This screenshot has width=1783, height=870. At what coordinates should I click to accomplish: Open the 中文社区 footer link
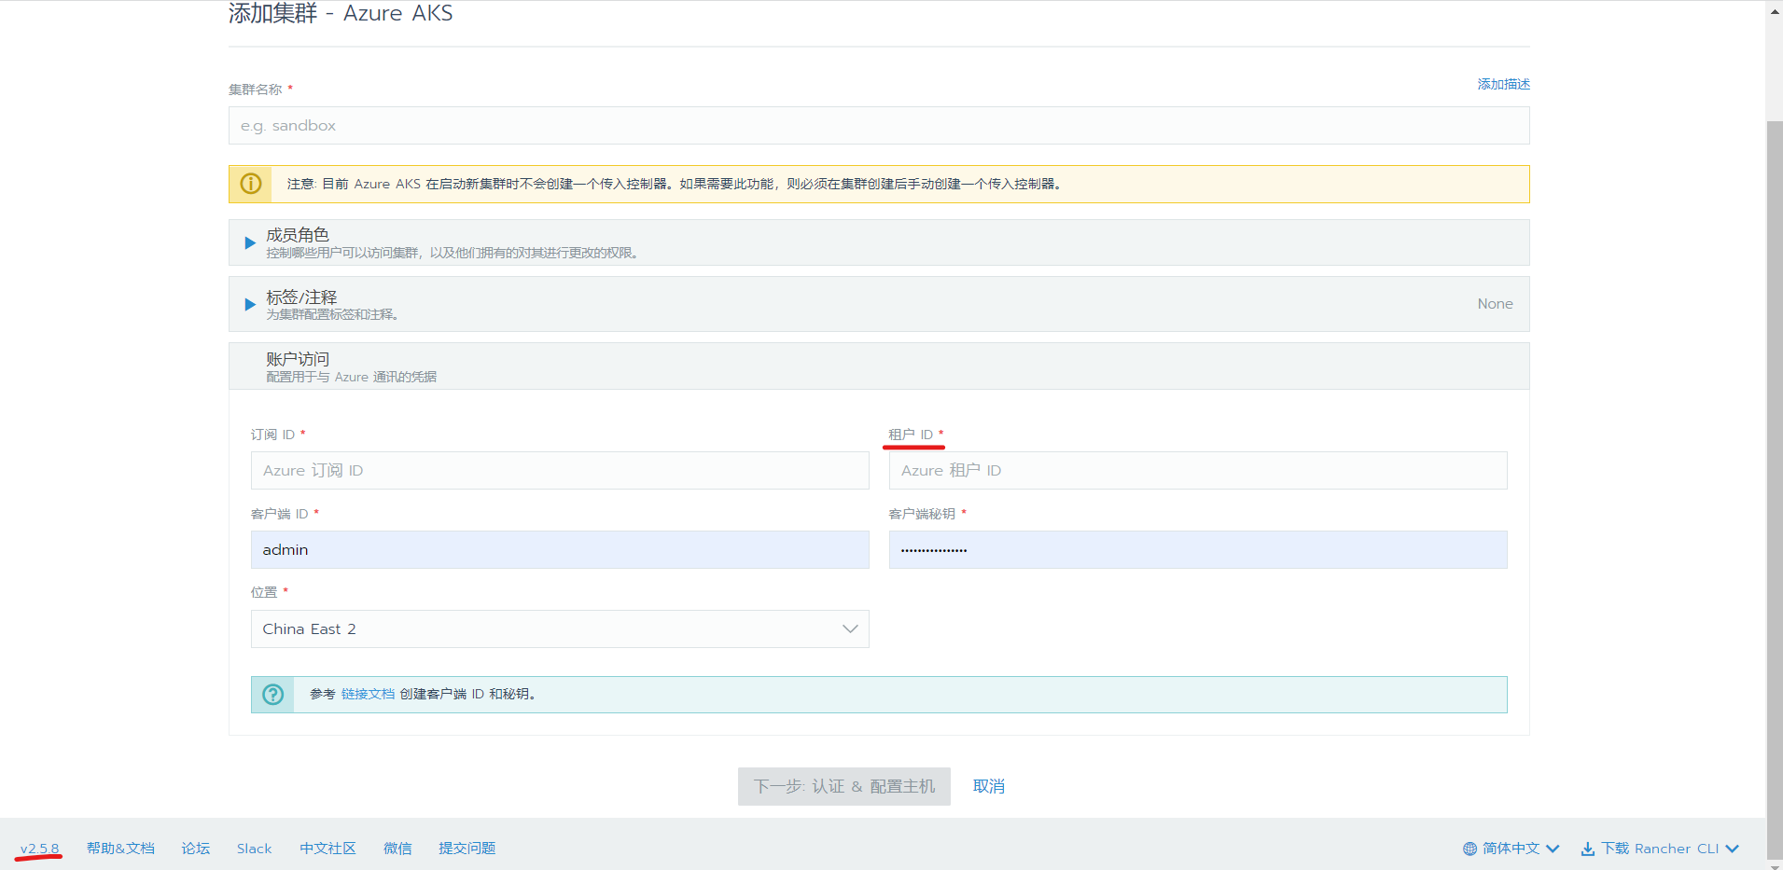pyautogui.click(x=327, y=849)
